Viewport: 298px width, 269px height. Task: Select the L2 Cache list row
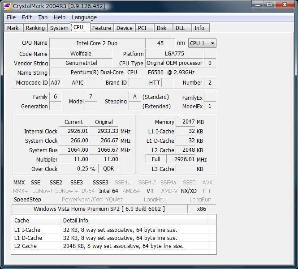coord(114,246)
